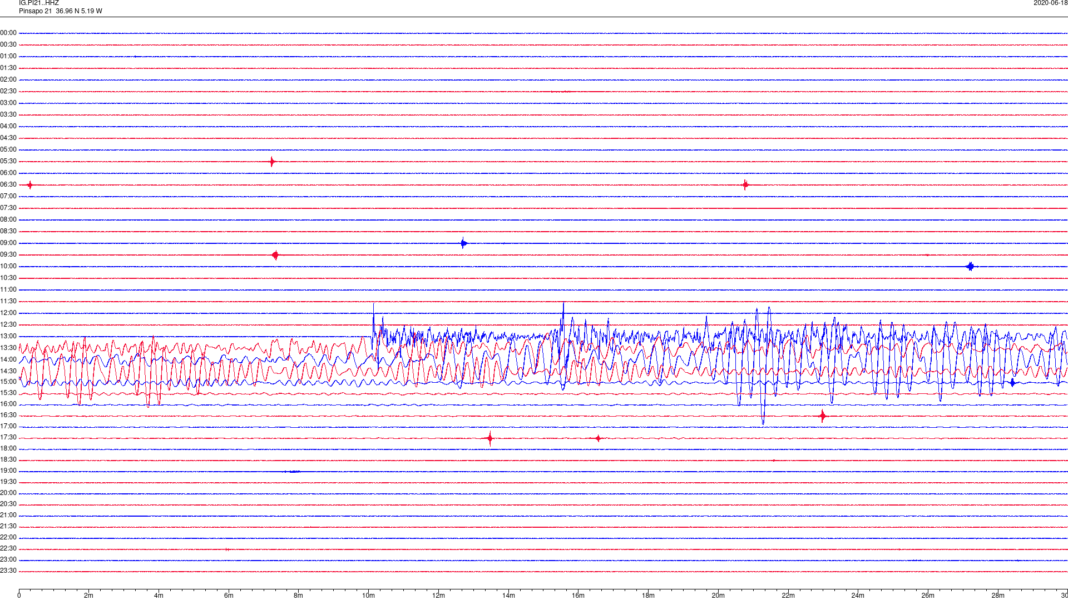Select the 21:30 time row label
This screenshot has height=600, width=1068.
8,526
